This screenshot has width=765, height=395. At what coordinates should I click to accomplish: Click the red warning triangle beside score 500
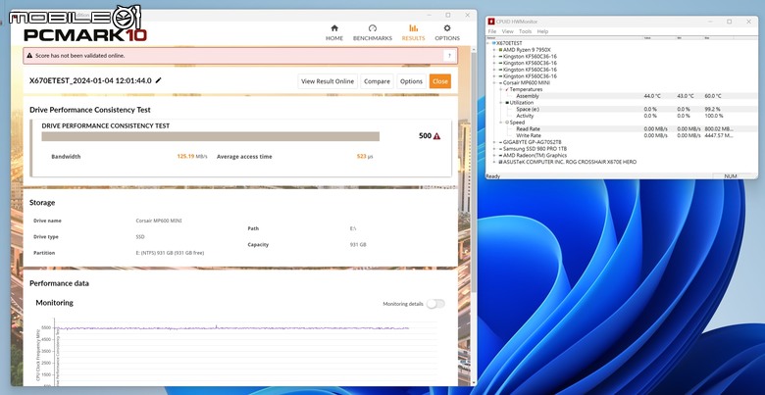coord(436,136)
